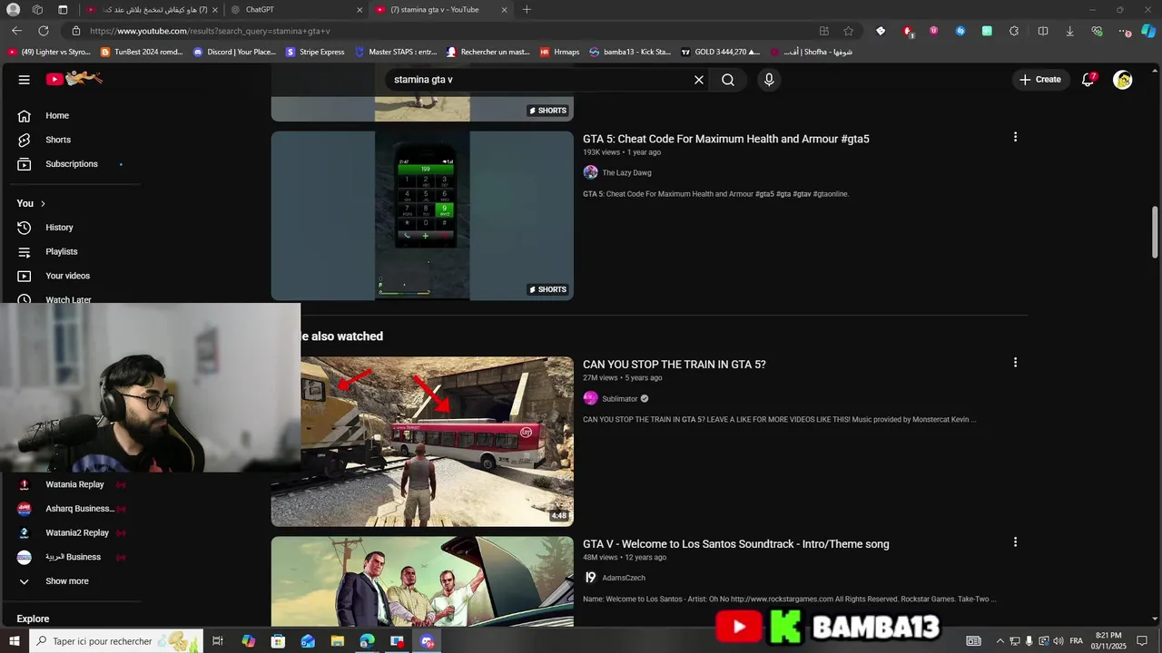Open more options for GTA 5 Cheat Code video
Screen dimensions: 1162x653
click(1015, 137)
